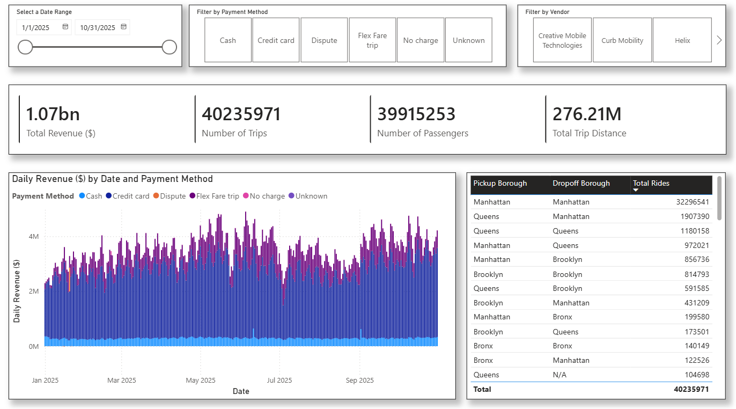This screenshot has height=409, width=736.
Task: Click the left date range slider handle
Action: click(26, 47)
